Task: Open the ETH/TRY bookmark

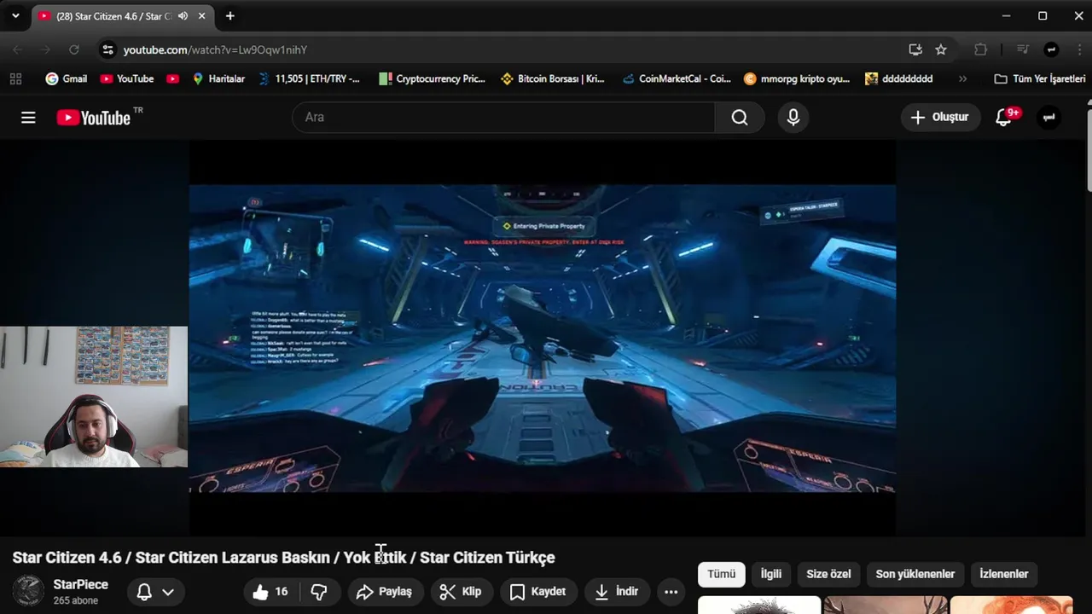Action: (x=309, y=78)
